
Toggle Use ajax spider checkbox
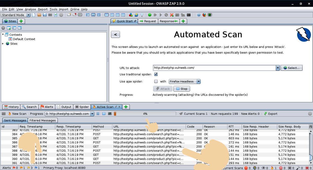click(156, 81)
